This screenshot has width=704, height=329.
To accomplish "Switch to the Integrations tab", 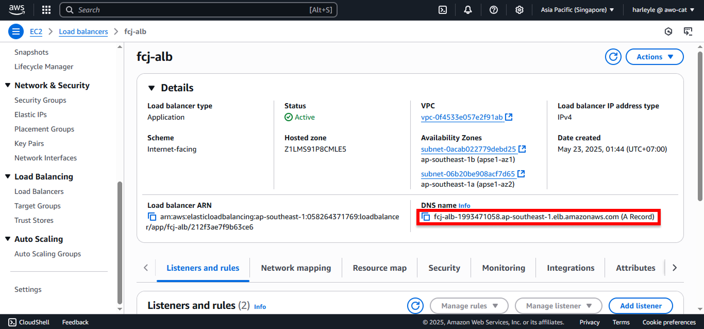I will [571, 268].
